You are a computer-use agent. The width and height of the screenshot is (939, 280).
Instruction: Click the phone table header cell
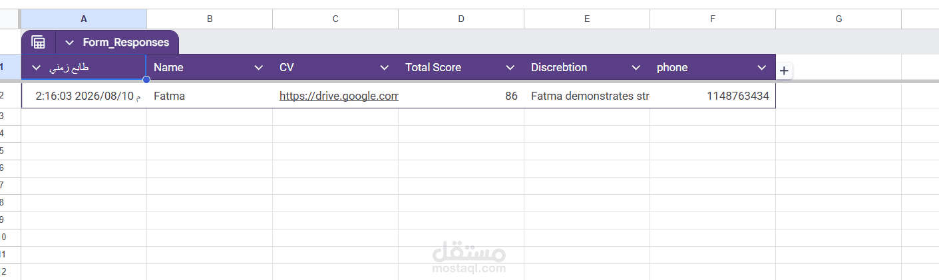coord(713,68)
